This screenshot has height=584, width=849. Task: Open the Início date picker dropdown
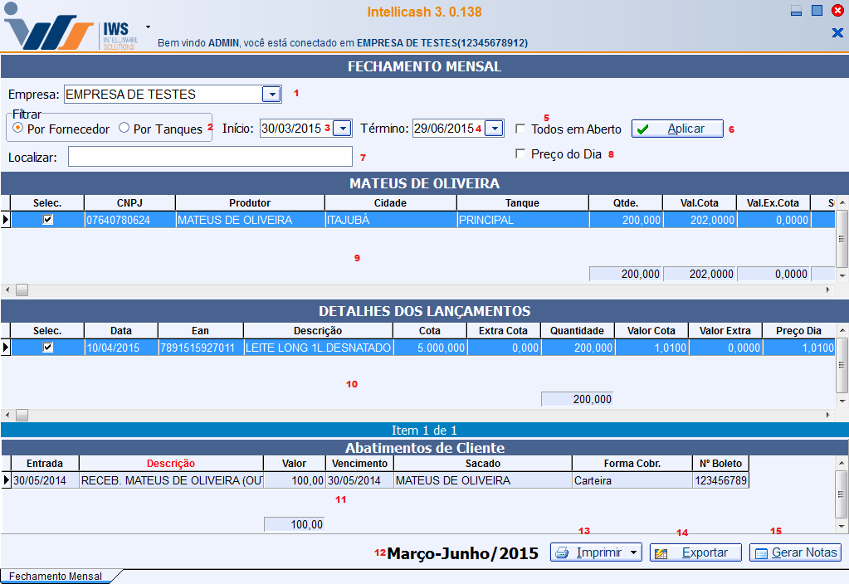(344, 129)
